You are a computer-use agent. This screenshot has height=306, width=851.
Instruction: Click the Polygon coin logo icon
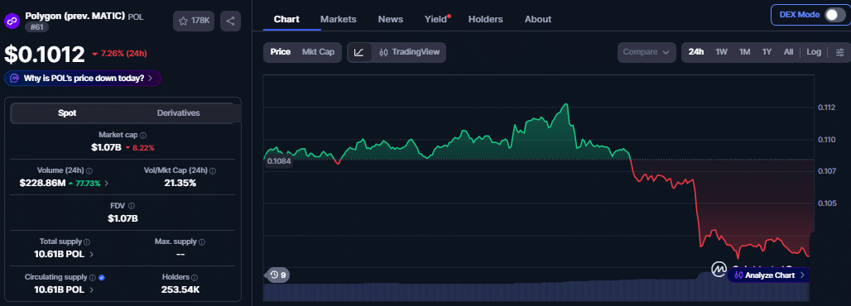click(x=12, y=21)
